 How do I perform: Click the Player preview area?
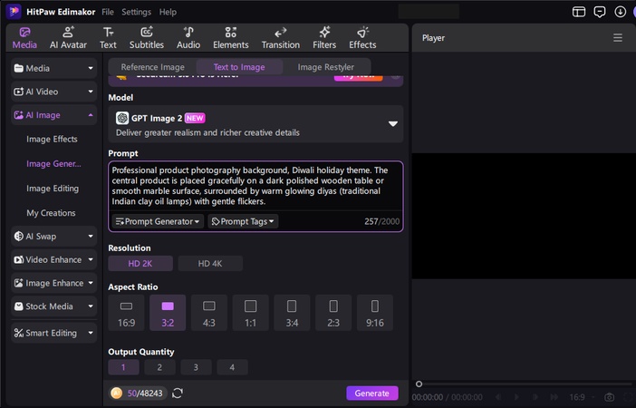[524, 216]
